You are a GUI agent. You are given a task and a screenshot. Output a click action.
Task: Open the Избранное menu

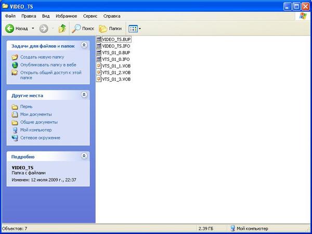pyautogui.click(x=66, y=16)
